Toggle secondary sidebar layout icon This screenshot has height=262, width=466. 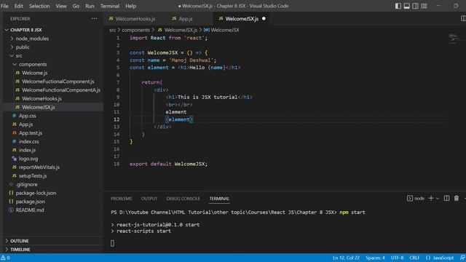[x=415, y=6]
